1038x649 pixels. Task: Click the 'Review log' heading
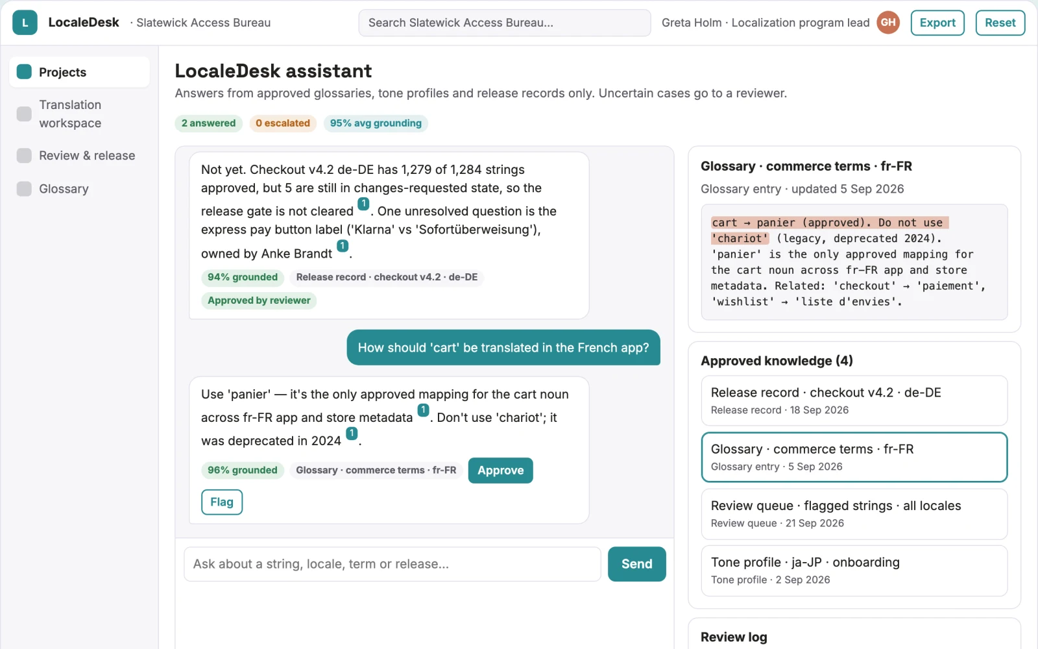[x=734, y=637]
